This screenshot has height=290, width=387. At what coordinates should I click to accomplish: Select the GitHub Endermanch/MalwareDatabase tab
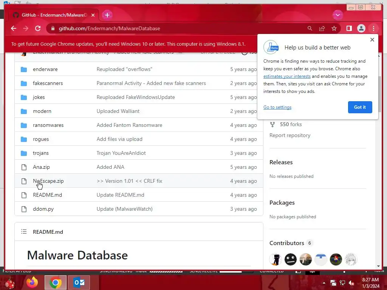[54, 15]
